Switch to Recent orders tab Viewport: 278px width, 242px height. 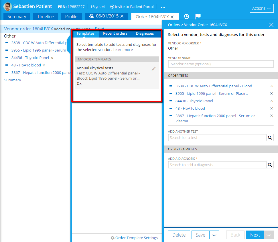(x=115, y=34)
